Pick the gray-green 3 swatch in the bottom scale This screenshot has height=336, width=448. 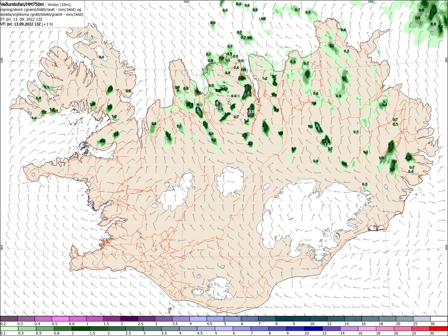click(x=152, y=329)
